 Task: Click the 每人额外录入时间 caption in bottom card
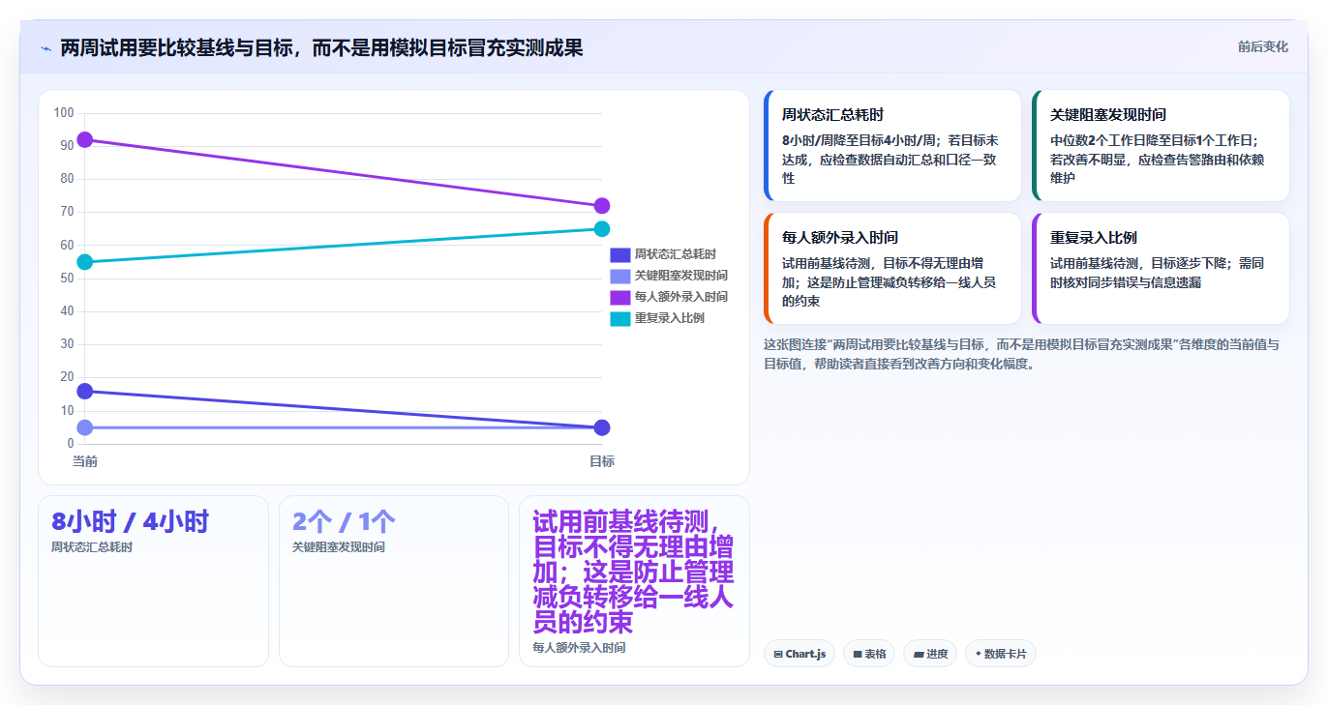(579, 648)
